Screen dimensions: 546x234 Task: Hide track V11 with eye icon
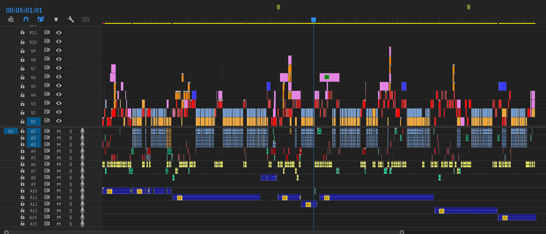[59, 33]
